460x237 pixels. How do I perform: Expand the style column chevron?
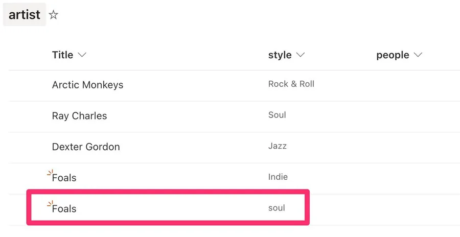pos(301,55)
